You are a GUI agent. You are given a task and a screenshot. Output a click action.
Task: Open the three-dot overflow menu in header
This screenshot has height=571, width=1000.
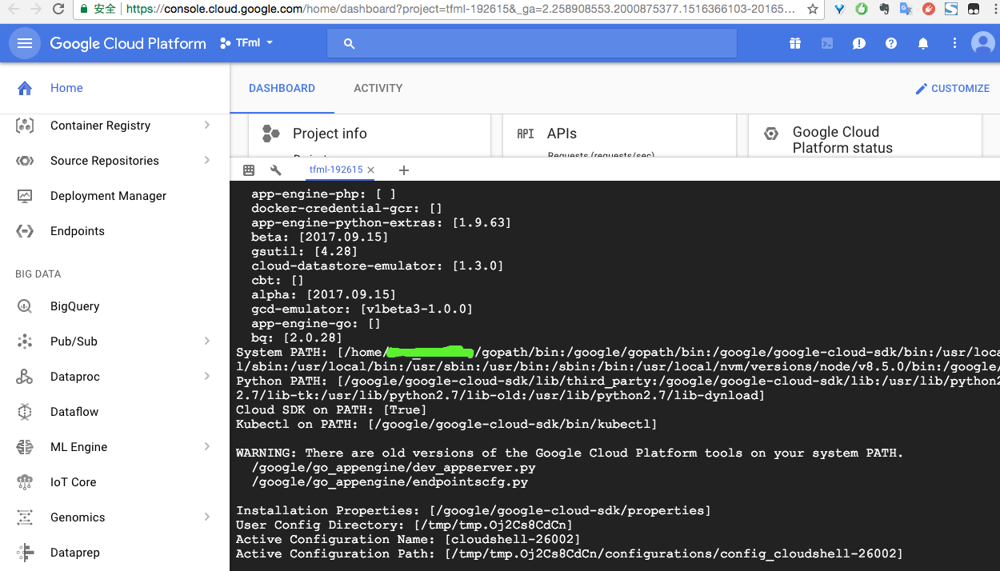[954, 43]
